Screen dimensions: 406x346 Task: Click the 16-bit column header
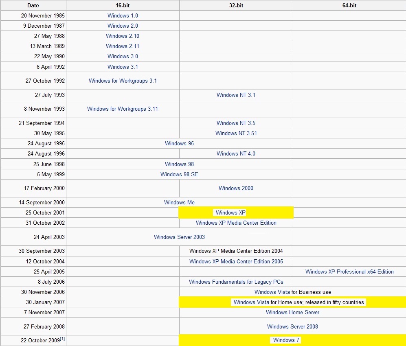123,5
